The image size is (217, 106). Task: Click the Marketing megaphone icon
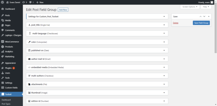pos(3,57)
